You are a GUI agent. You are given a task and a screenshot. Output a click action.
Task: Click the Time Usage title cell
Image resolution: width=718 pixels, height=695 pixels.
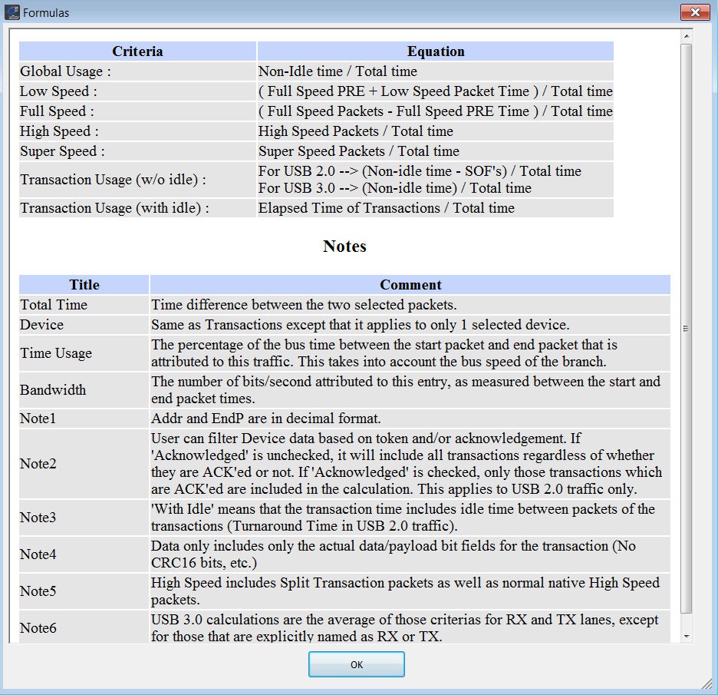click(x=84, y=353)
